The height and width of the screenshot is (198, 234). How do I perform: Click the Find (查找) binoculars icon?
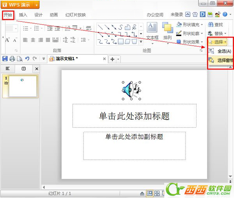point(211,25)
